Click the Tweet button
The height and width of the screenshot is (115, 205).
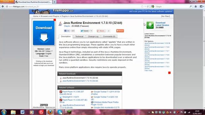[85, 31]
